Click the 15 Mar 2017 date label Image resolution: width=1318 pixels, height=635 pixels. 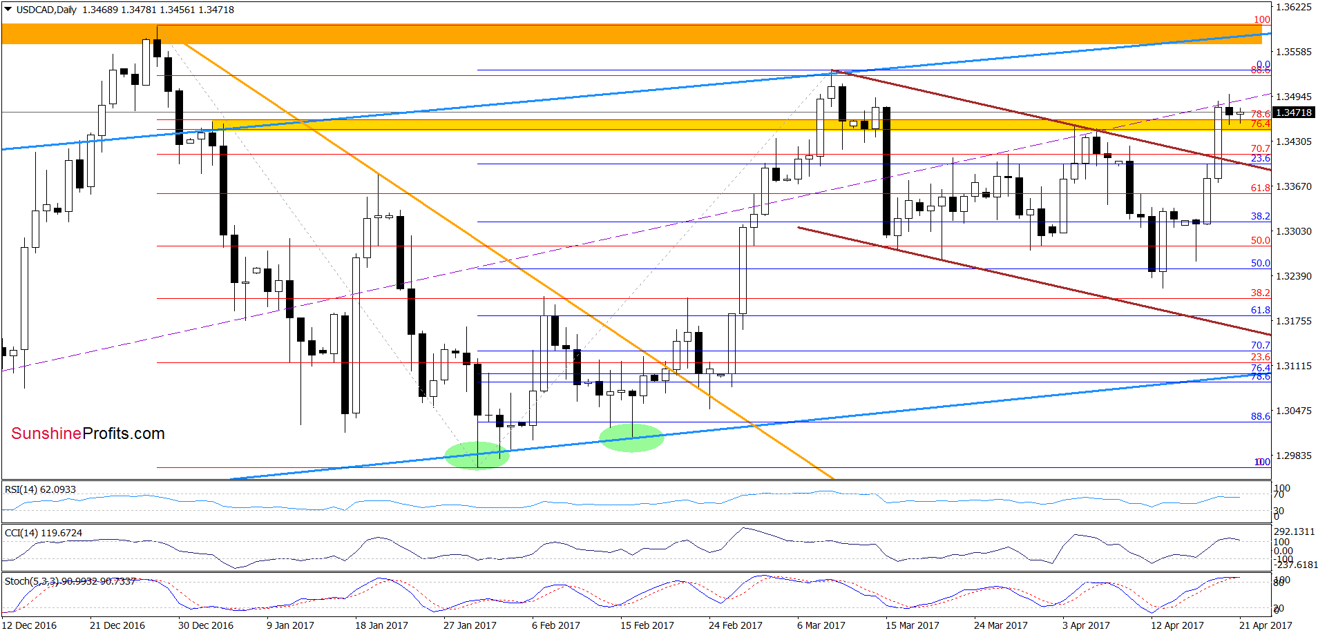[913, 625]
